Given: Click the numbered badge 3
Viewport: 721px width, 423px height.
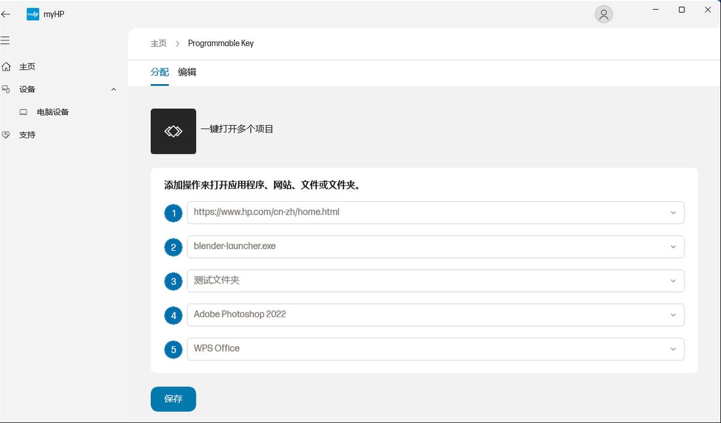Looking at the screenshot, I should click(x=174, y=281).
